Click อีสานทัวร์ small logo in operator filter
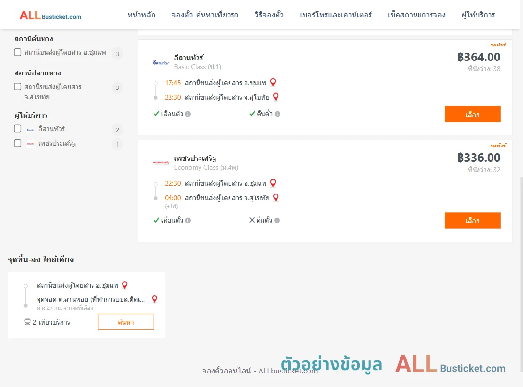Screen dimensions: 523x387 [x=31, y=129]
